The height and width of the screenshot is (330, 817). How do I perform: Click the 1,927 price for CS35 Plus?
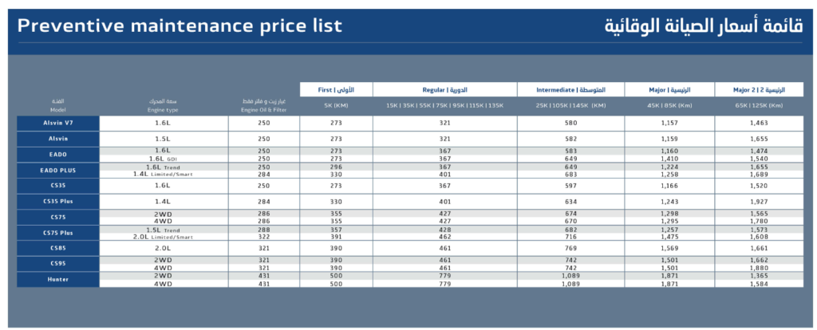tap(758, 201)
